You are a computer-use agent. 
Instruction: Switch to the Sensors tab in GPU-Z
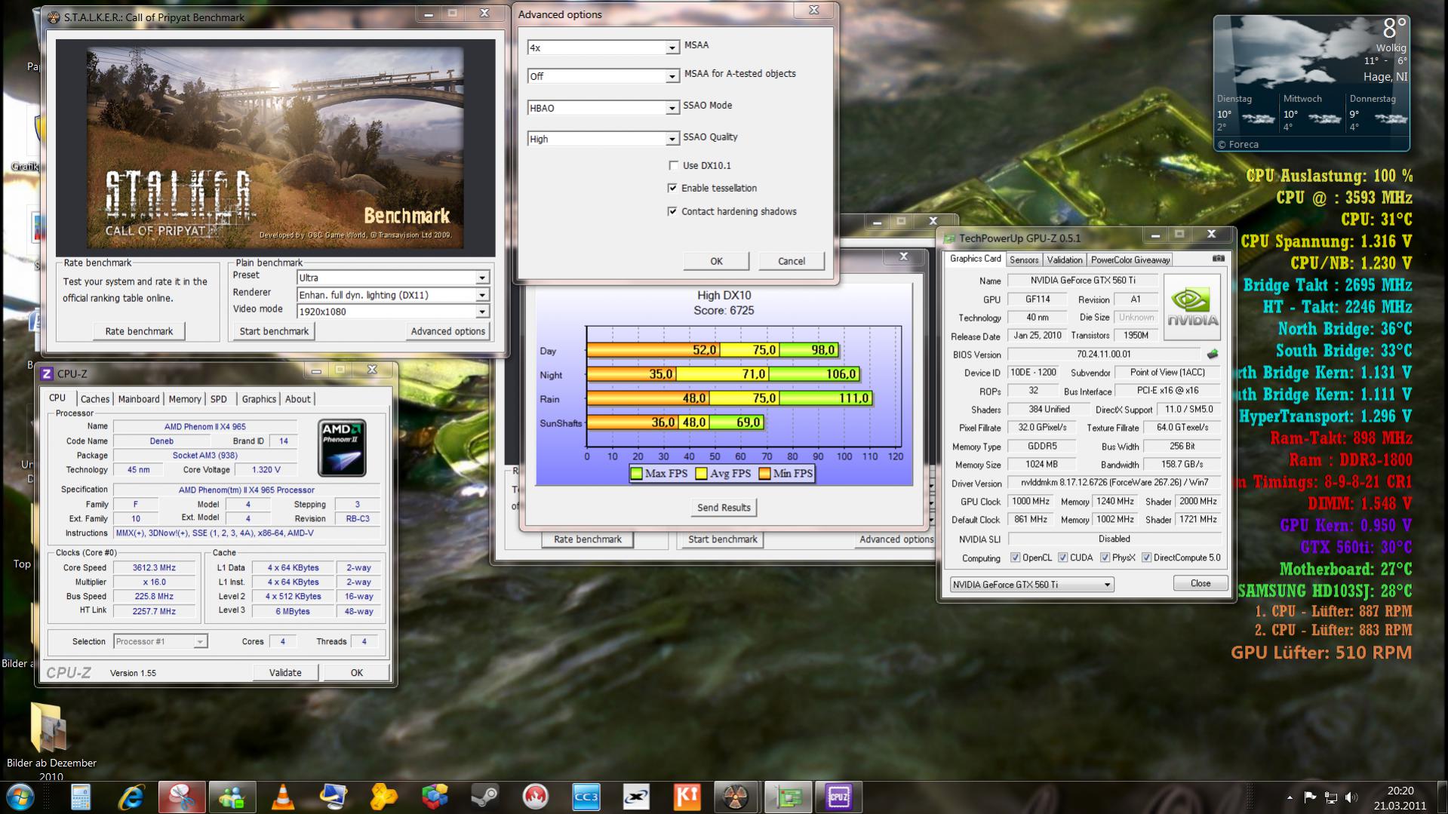click(1024, 260)
